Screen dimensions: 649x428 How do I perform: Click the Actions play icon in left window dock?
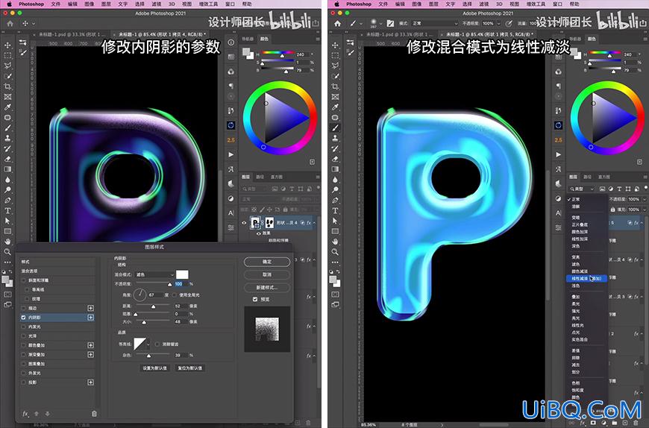tap(231, 154)
